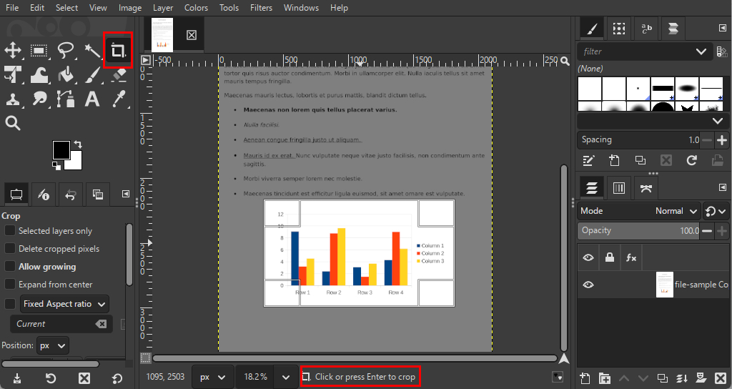Screen dimensions: 732x389
Task: Open File menu
Action: tap(12, 8)
